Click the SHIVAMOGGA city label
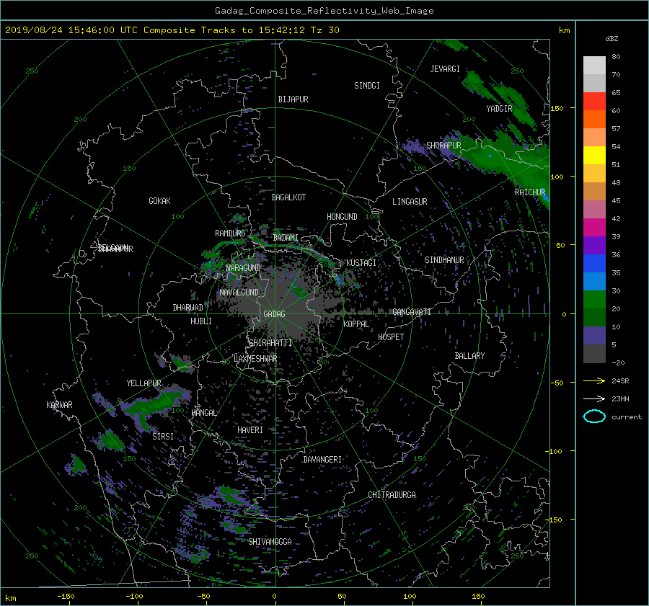Viewport: 649px width, 606px height. 270,541
